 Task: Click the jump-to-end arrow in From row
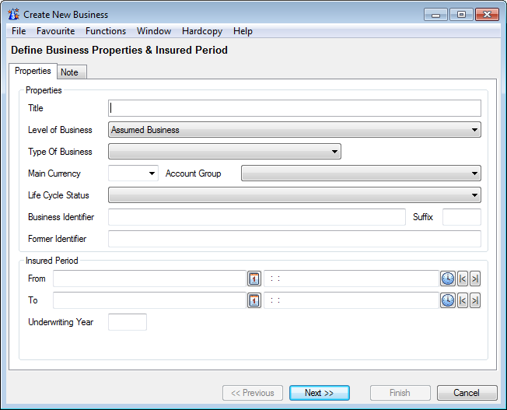(x=475, y=279)
